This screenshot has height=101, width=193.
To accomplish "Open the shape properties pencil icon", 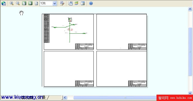I will (62, 3).
